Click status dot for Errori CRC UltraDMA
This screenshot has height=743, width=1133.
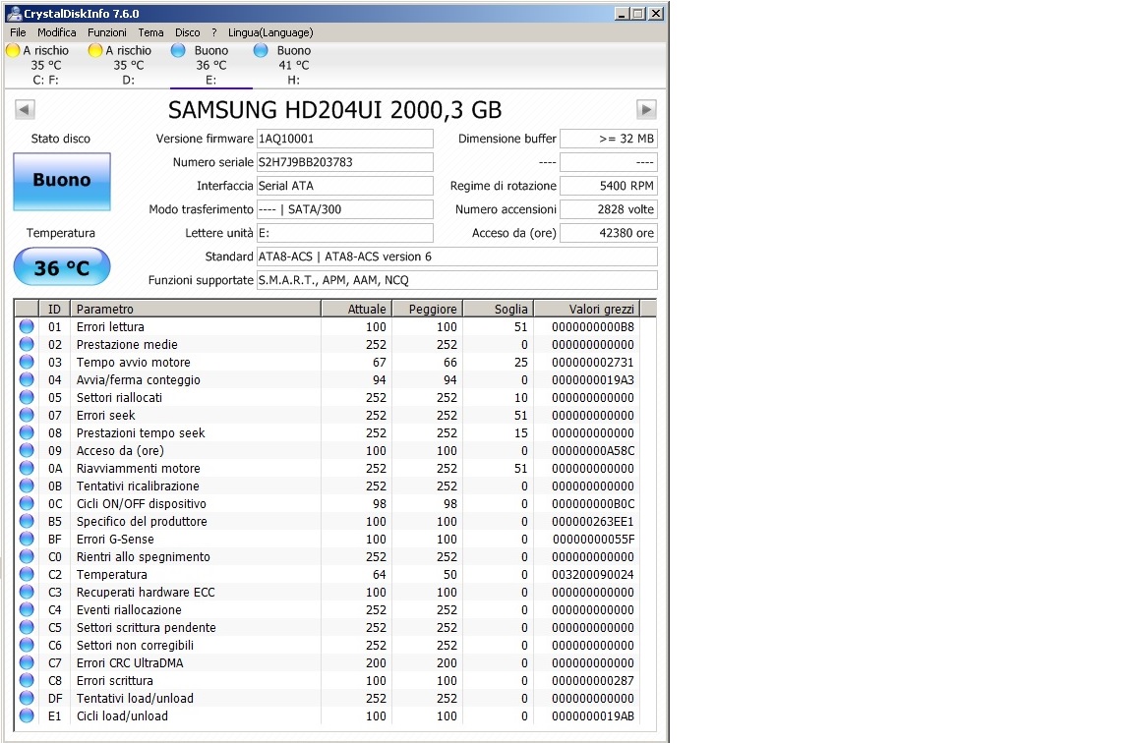coord(27,662)
